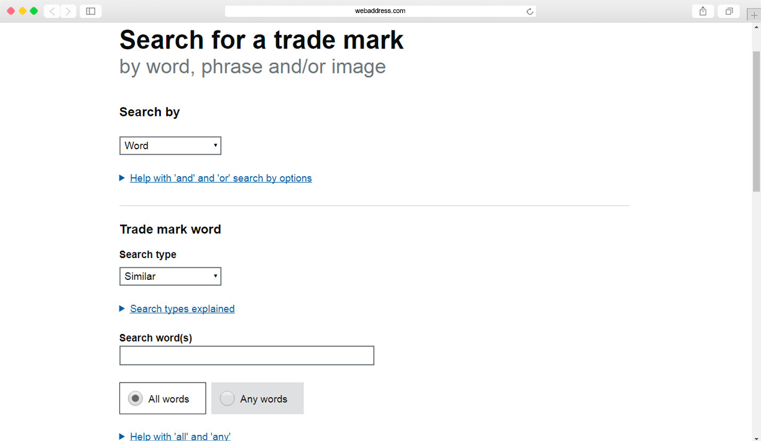The height and width of the screenshot is (441, 761).
Task: Open a new tab with plus icon
Action: pos(754,16)
